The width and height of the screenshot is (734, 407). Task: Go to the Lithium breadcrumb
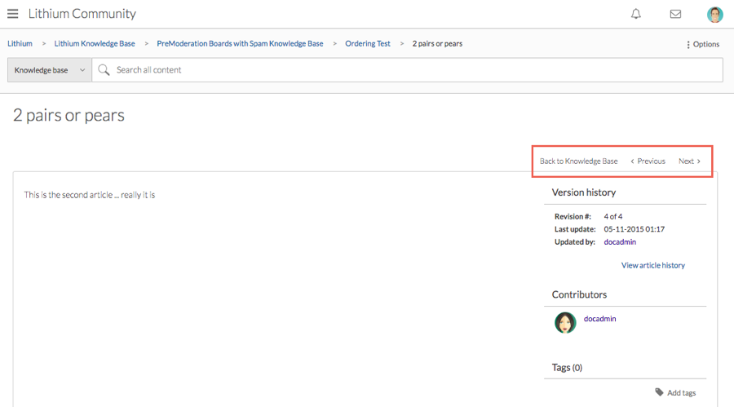[x=20, y=43]
